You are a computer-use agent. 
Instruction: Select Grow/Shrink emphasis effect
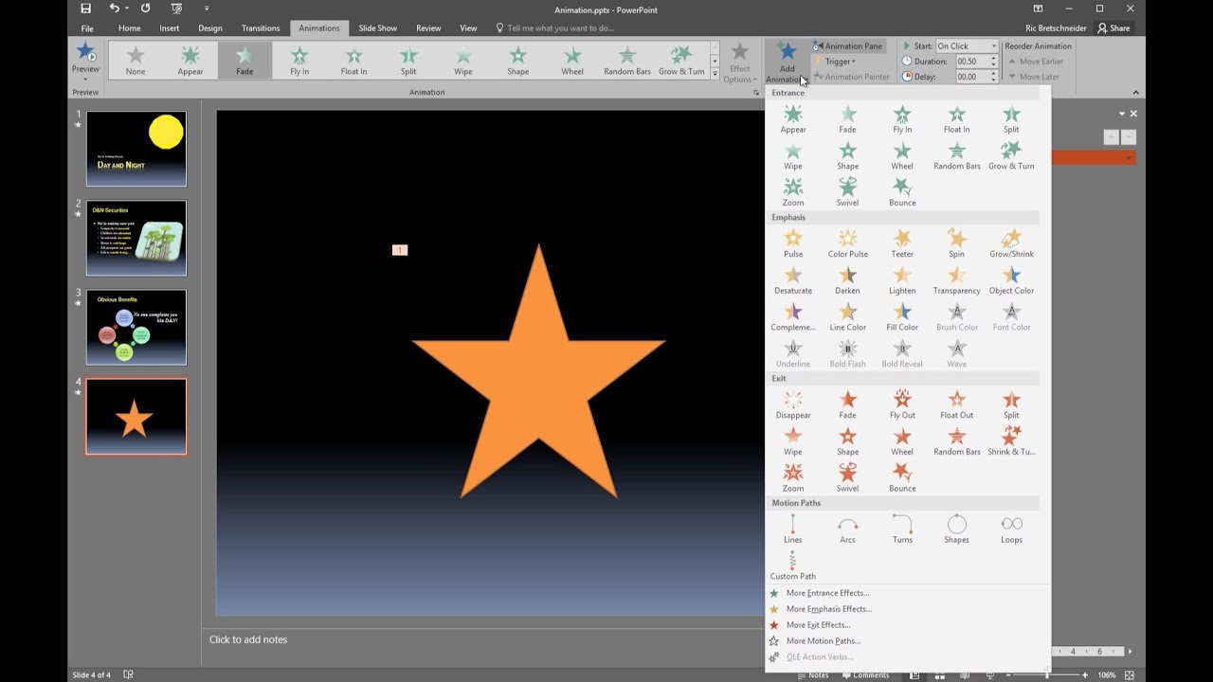pos(1011,243)
